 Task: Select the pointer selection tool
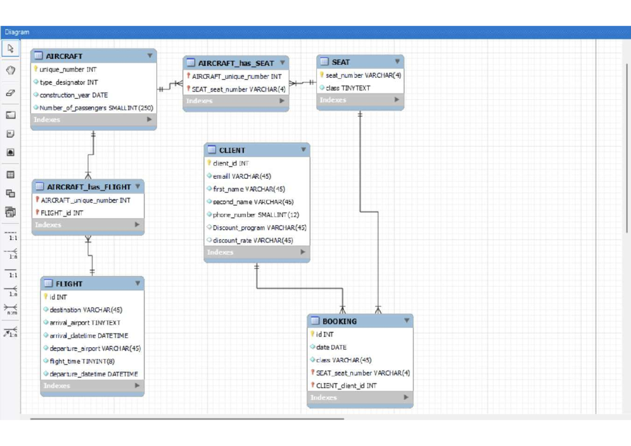(x=10, y=49)
